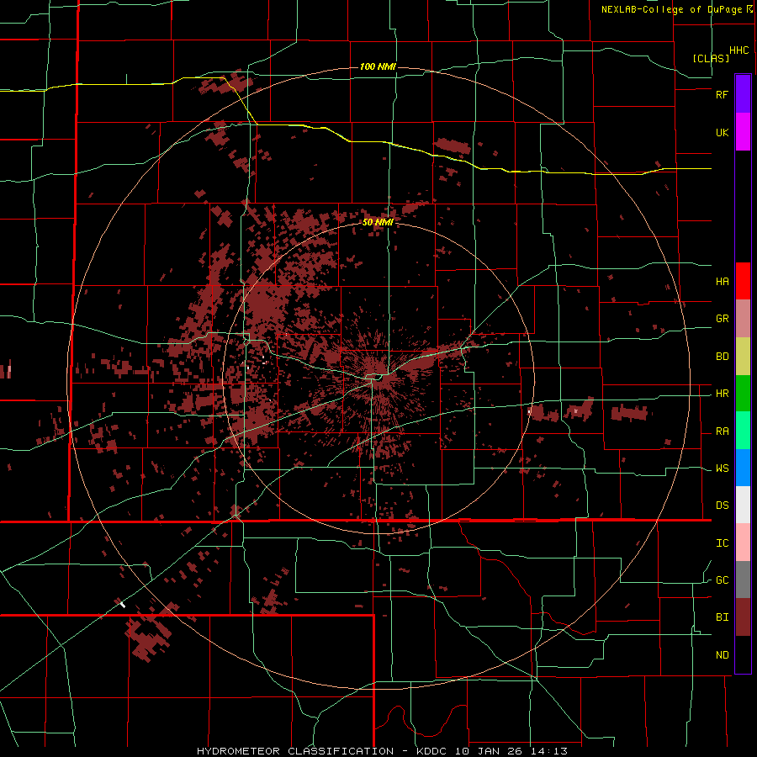
Task: Click the GC gray legend swatch
Action: (743, 580)
